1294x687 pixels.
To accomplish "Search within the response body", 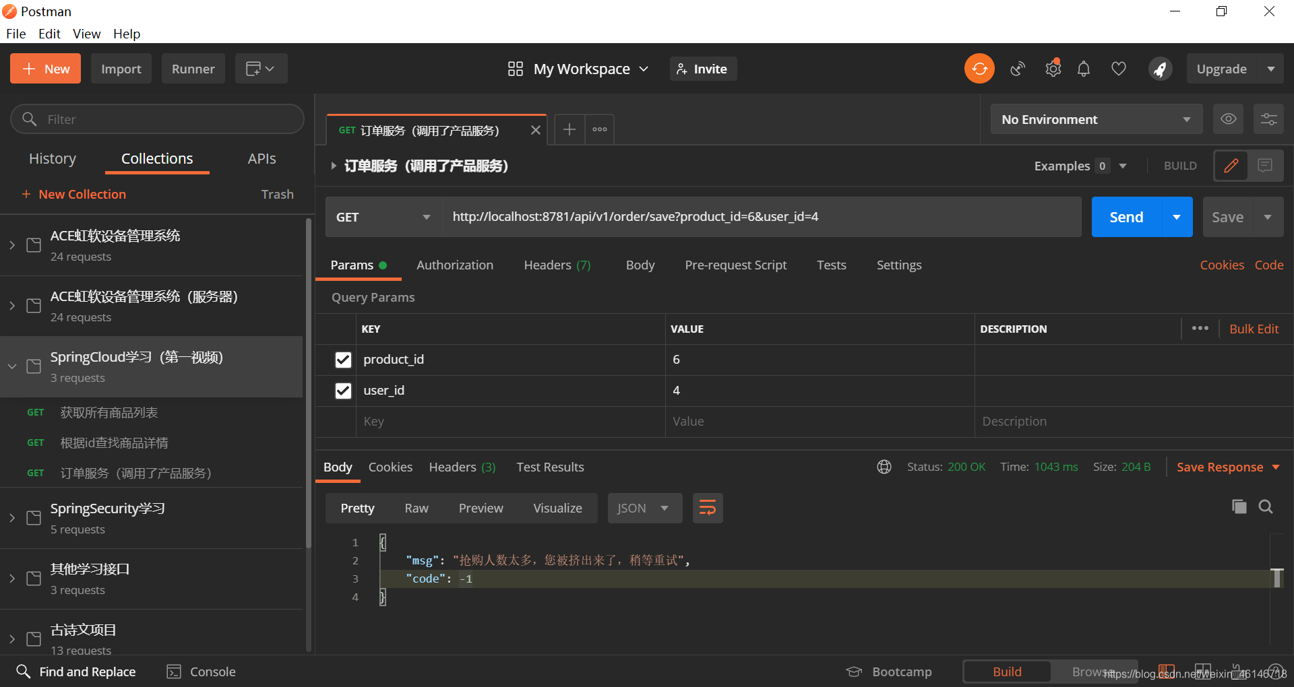I will pos(1266,506).
